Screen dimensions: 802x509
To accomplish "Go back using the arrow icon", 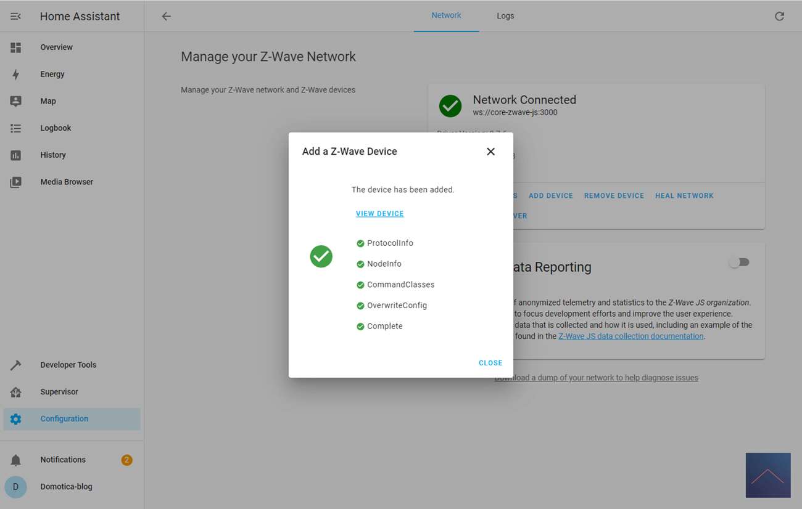I will (x=166, y=17).
